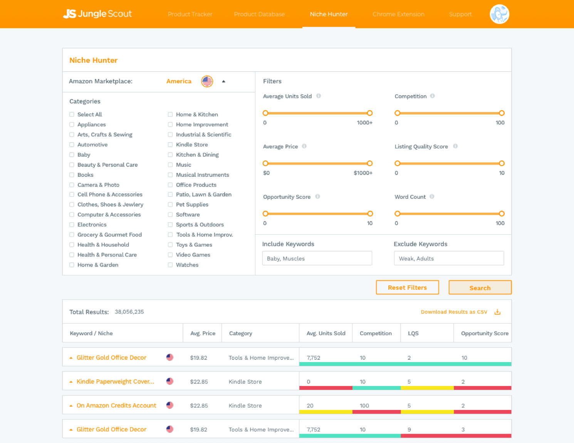Sort by the Avg. Price column header
574x443 pixels.
pyautogui.click(x=203, y=333)
